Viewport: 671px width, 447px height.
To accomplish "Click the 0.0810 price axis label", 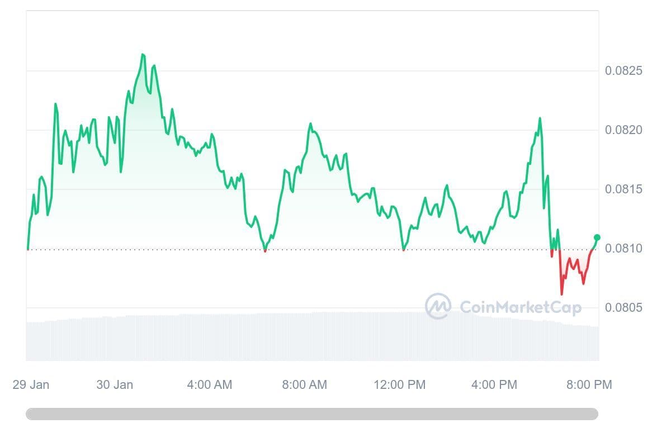I will click(623, 248).
